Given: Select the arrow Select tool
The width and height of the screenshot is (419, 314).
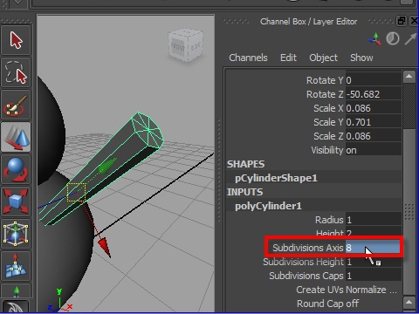Looking at the screenshot, I should (x=16, y=40).
